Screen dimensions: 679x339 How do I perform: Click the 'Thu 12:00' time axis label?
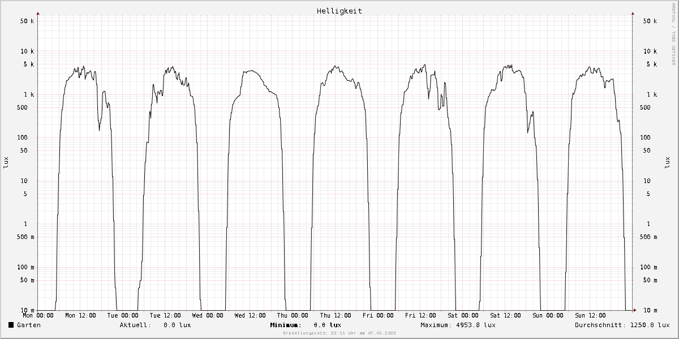[336, 315]
